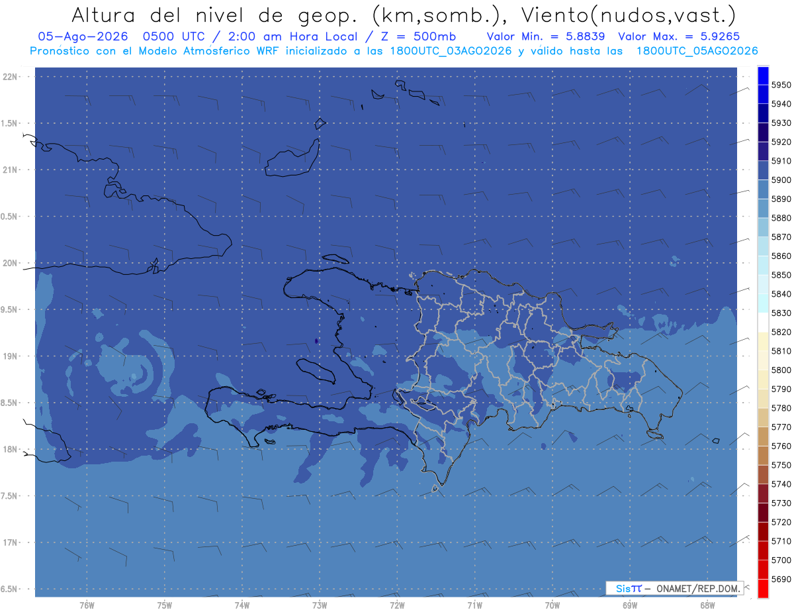Pick the white swatch between 5830 and 5820
Viewport: 794px width, 614px height.
coord(763,322)
